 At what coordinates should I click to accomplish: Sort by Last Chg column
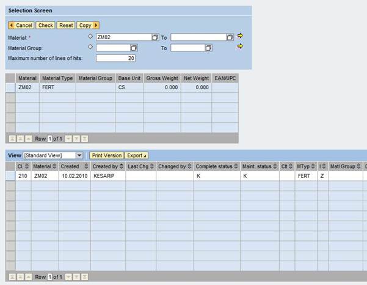(152, 166)
